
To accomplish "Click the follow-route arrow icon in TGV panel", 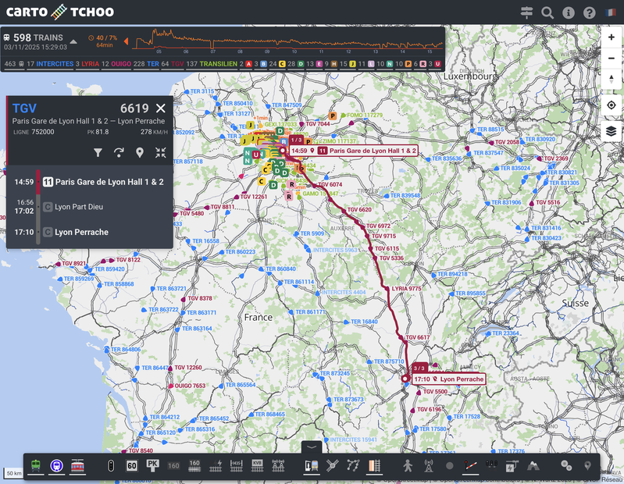I will pyautogui.click(x=119, y=152).
